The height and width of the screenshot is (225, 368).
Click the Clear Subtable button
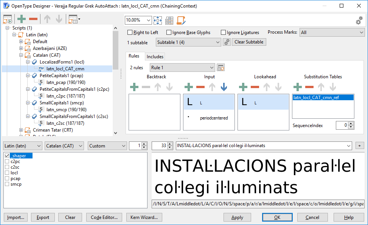(249, 42)
